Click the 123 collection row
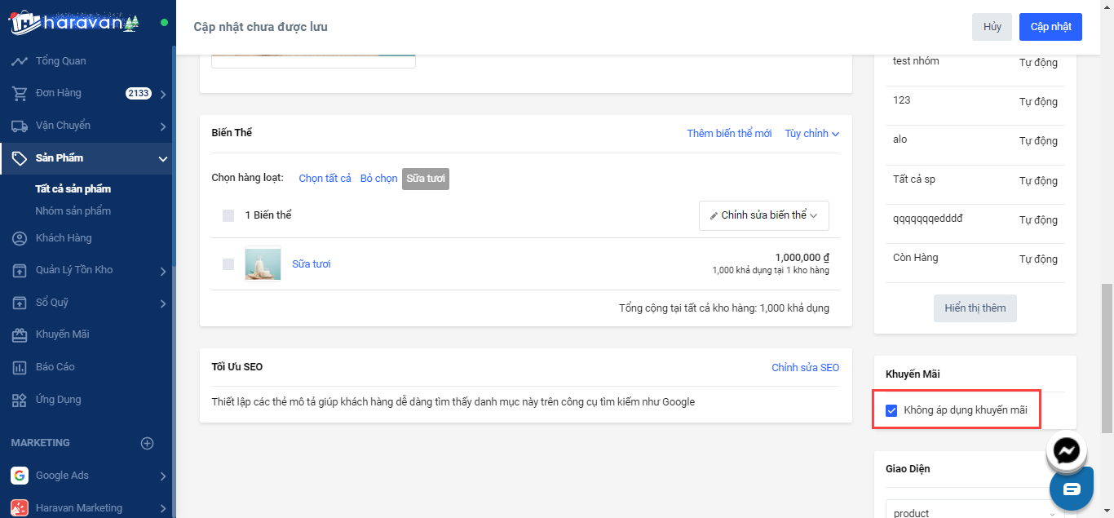The image size is (1114, 518). 975,101
